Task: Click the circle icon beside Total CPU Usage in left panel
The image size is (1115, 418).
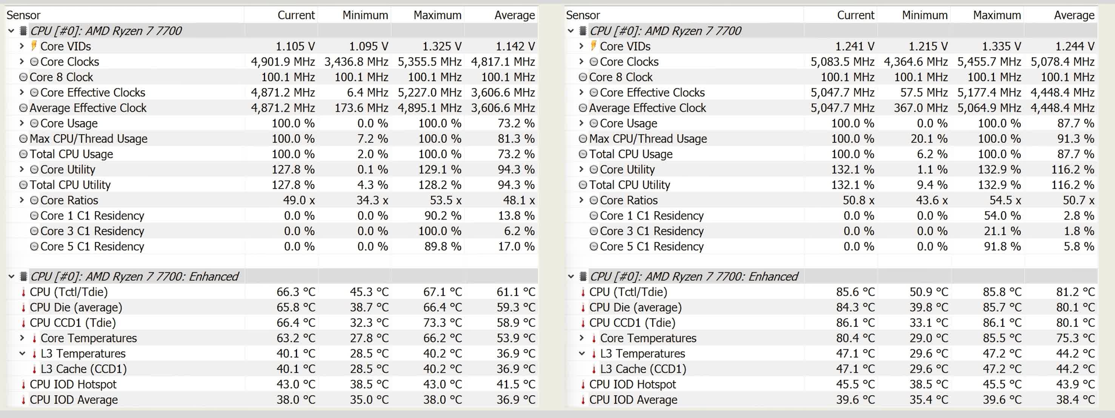Action: (x=23, y=154)
